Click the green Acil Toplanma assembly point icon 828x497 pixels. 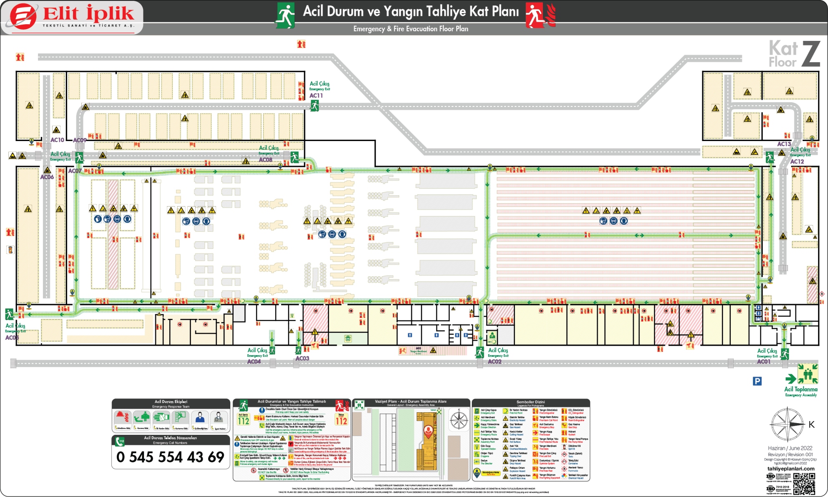pos(808,374)
